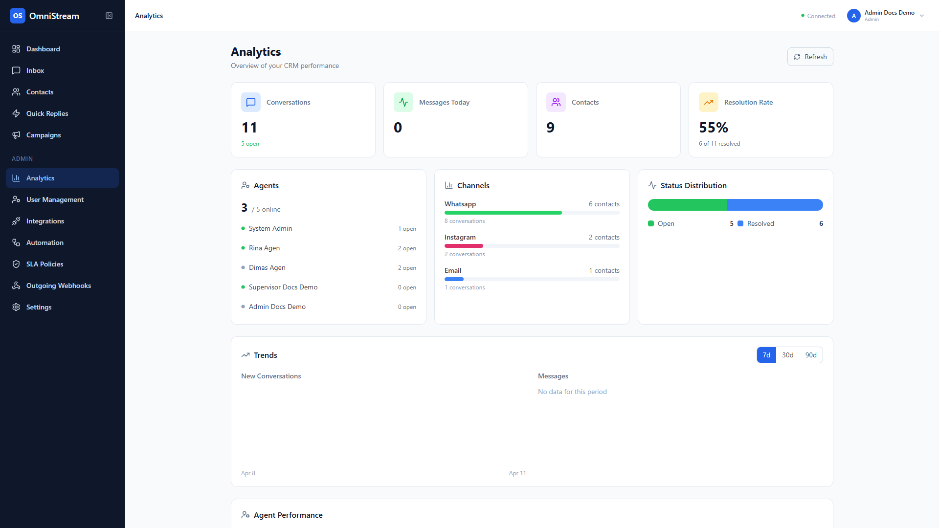The image size is (939, 528).
Task: Select the Admin Docs Demo agent row
Action: [x=329, y=307]
